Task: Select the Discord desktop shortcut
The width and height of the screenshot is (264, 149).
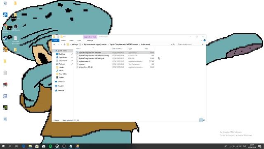Action: click(x=5, y=96)
